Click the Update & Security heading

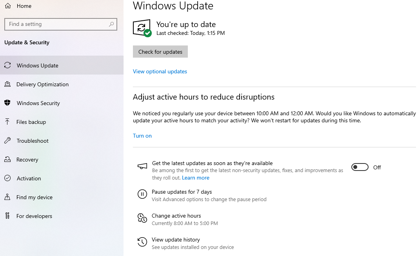[x=27, y=42]
